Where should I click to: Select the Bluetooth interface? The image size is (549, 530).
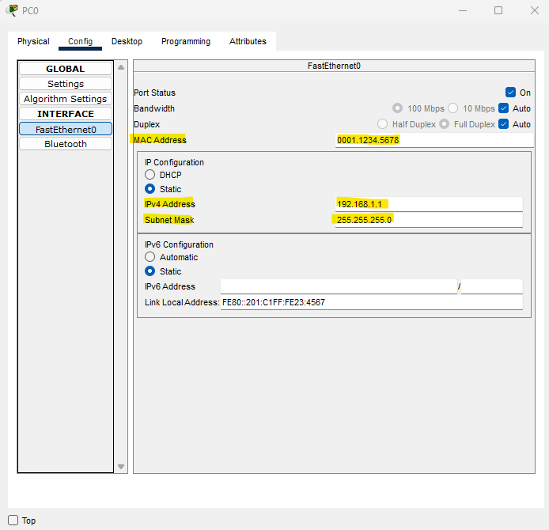pyautogui.click(x=66, y=144)
